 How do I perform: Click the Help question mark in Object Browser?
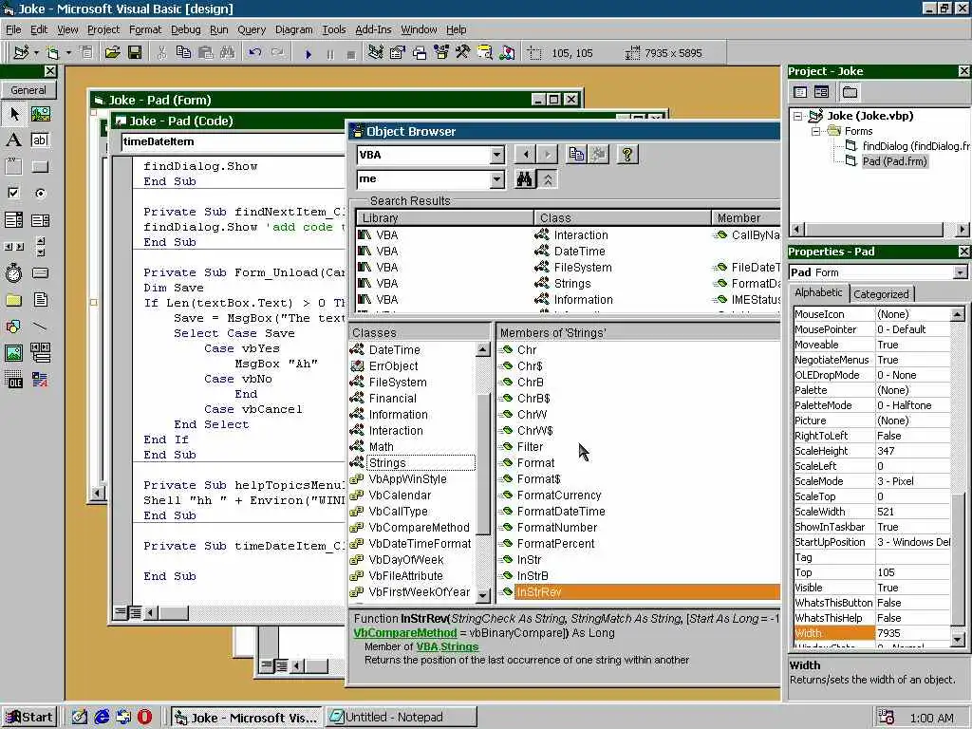pyautogui.click(x=626, y=155)
